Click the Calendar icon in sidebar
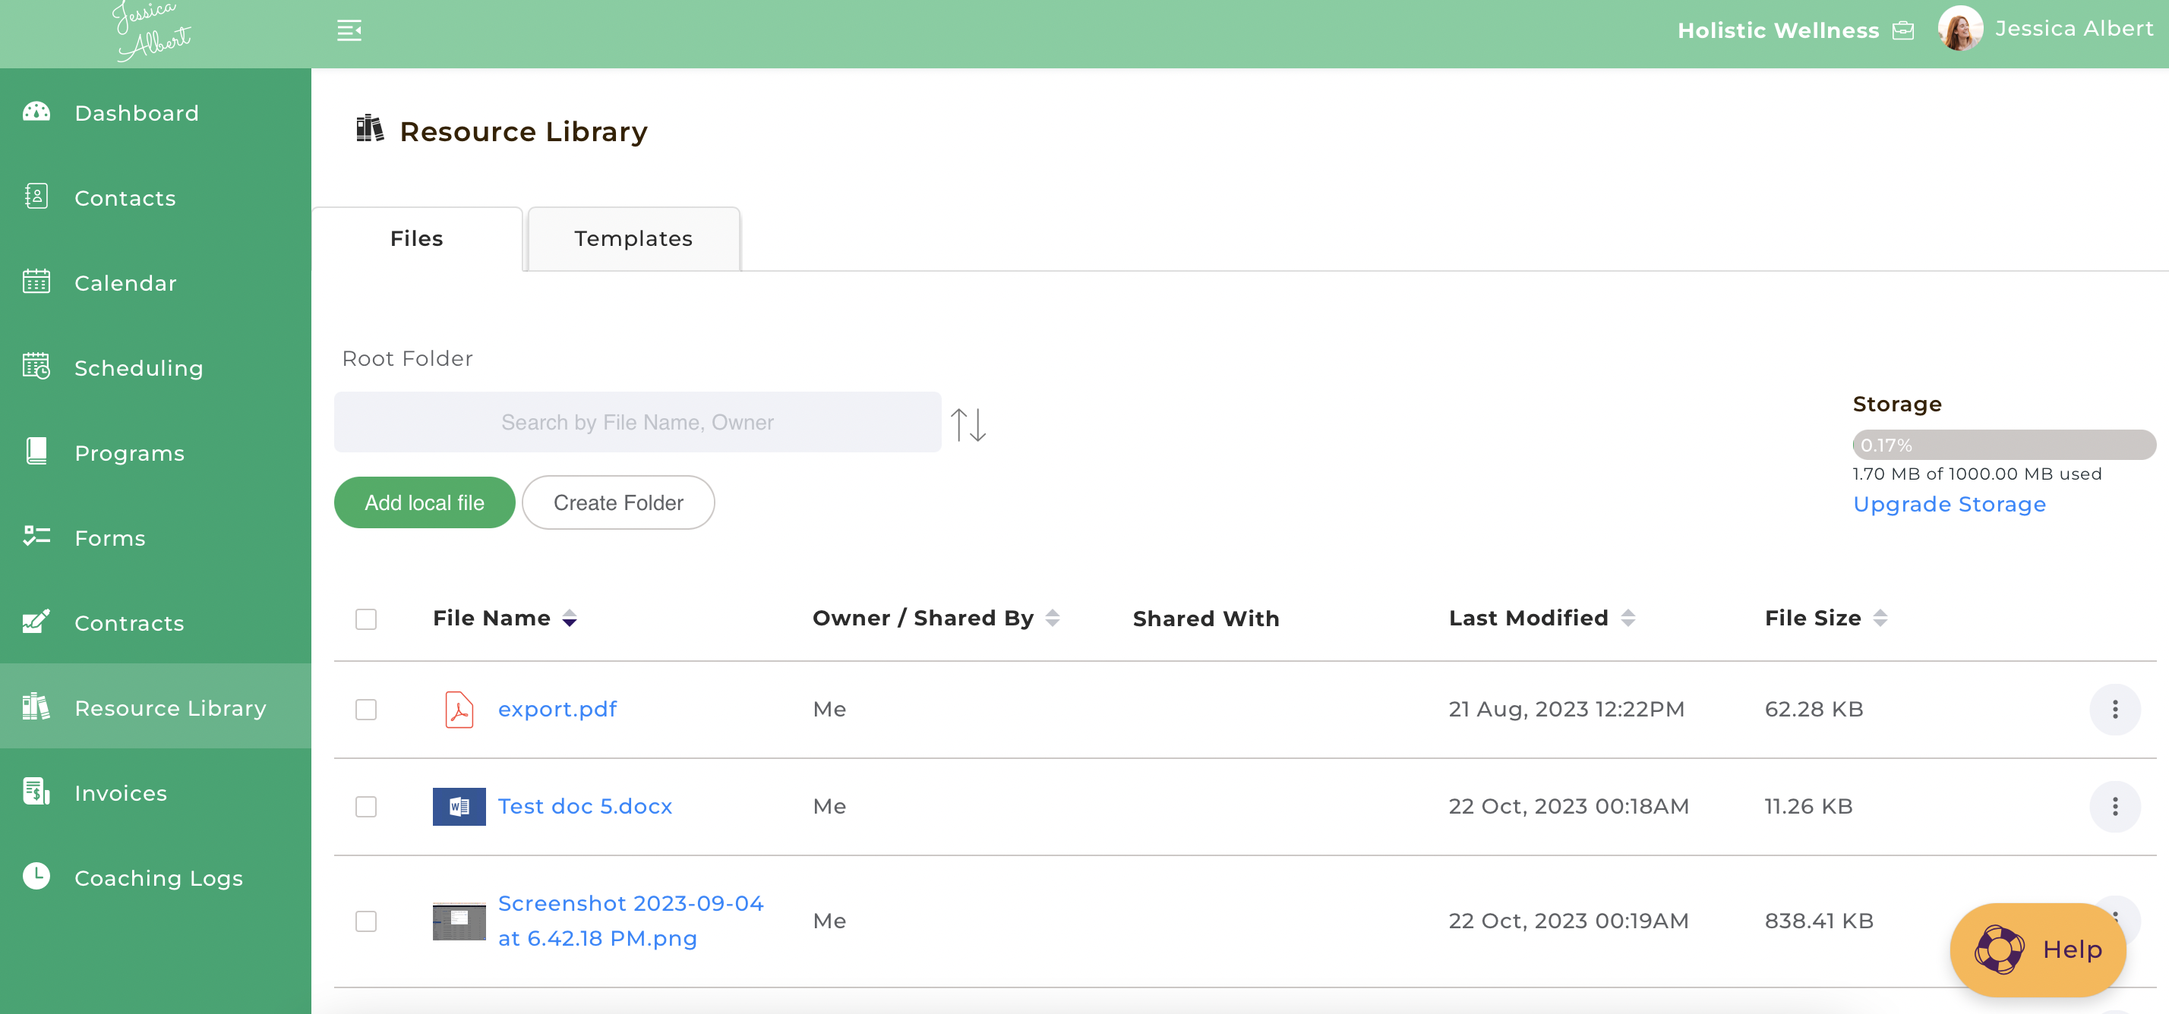Viewport: 2169px width, 1014px height. point(36,282)
